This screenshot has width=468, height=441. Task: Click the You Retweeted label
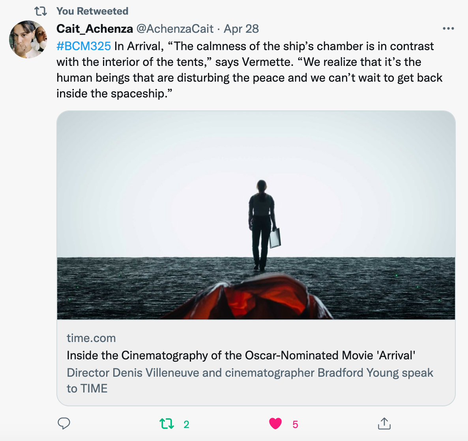(x=92, y=11)
